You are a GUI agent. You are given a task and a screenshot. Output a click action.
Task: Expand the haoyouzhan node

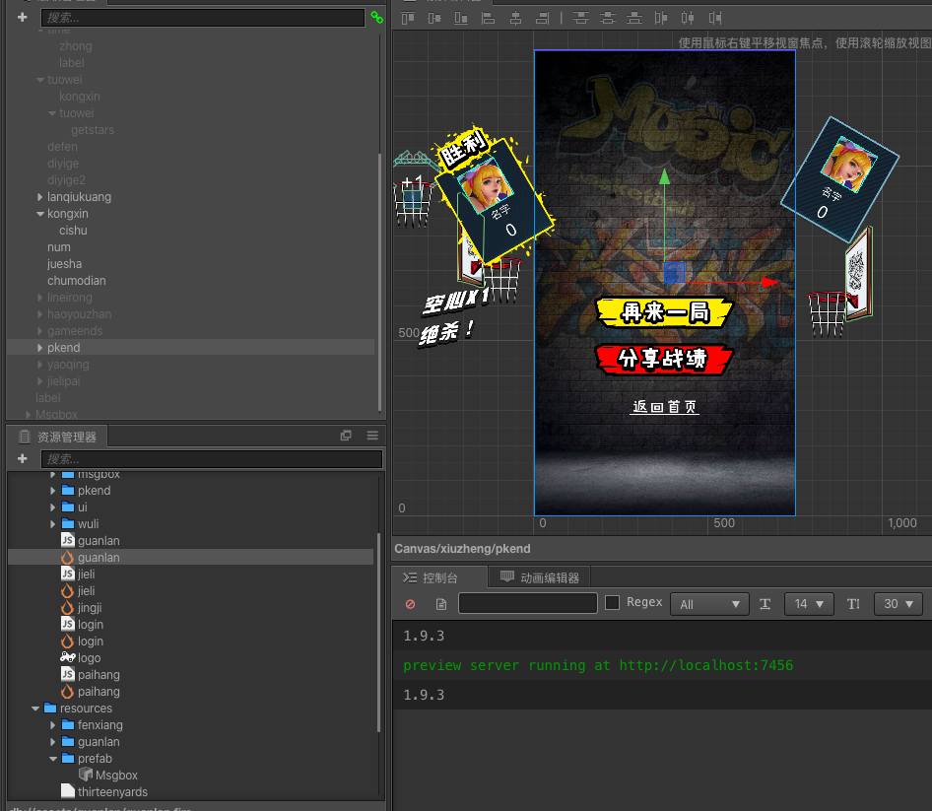point(39,313)
